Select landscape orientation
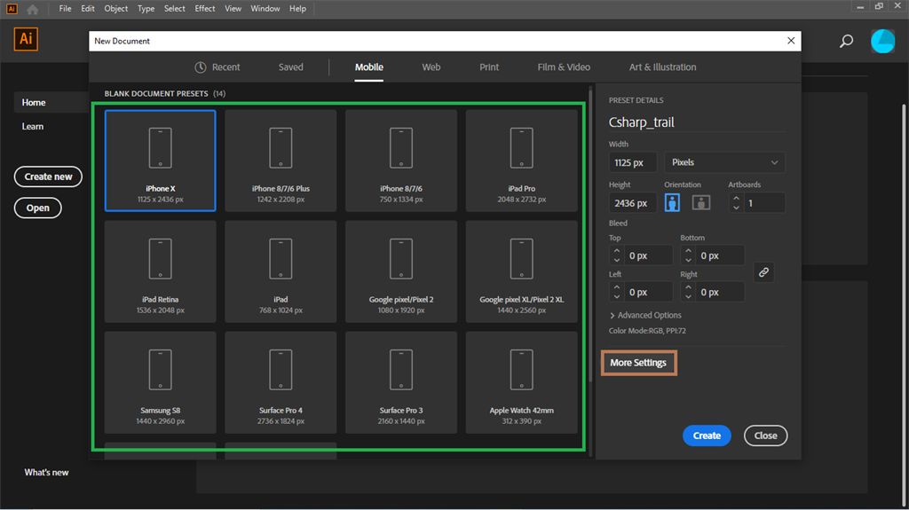 pyautogui.click(x=701, y=203)
